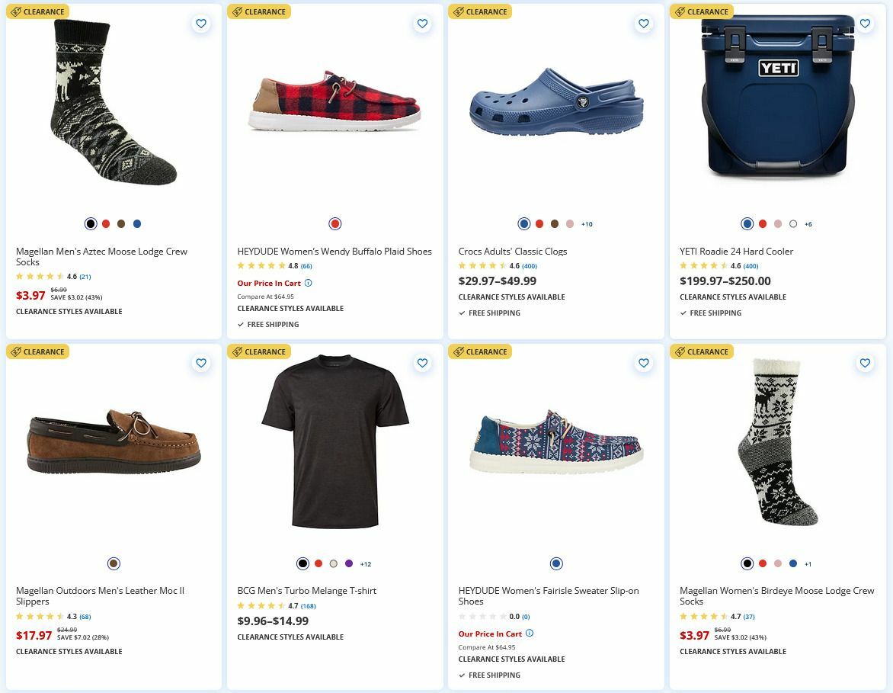
Task: Pick purple color for BCG Turbo T-shirt
Action: [349, 564]
